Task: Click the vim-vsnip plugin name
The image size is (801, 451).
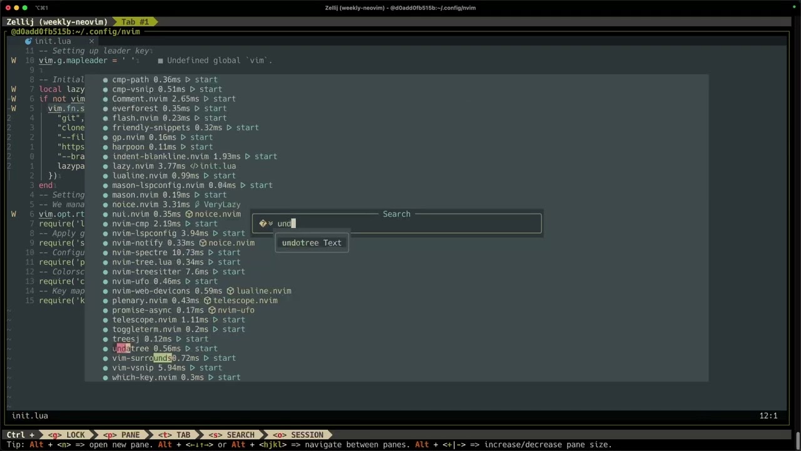Action: click(x=133, y=368)
